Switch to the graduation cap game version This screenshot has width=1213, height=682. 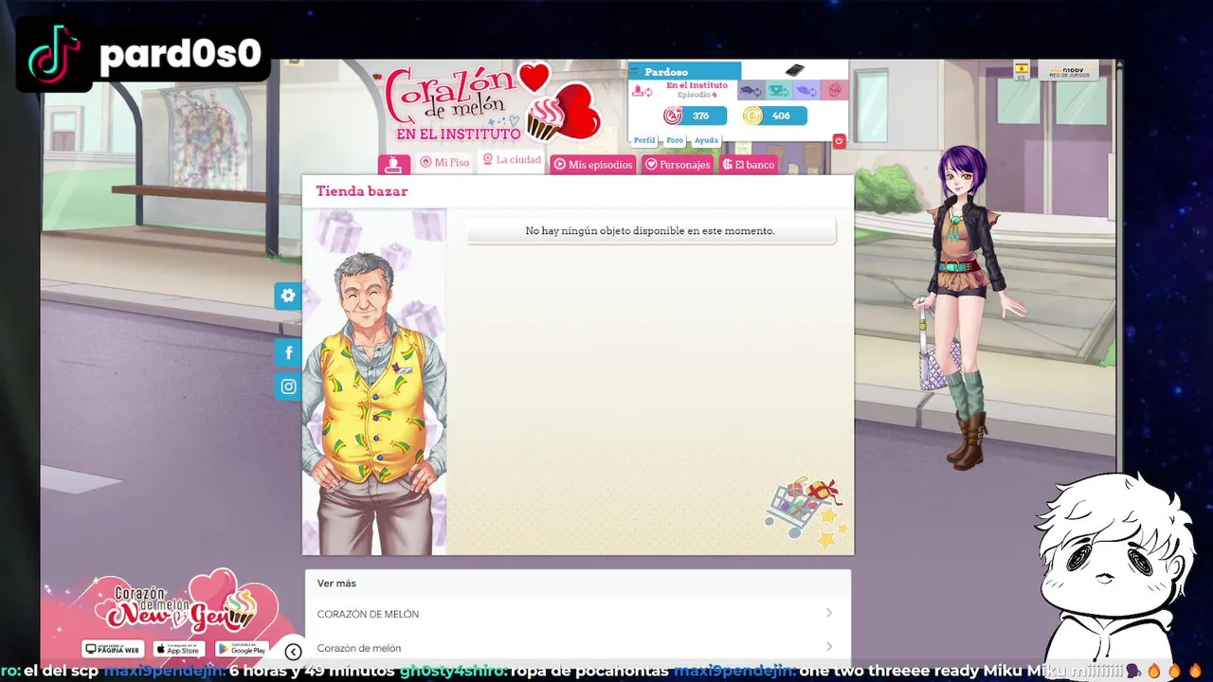751,91
